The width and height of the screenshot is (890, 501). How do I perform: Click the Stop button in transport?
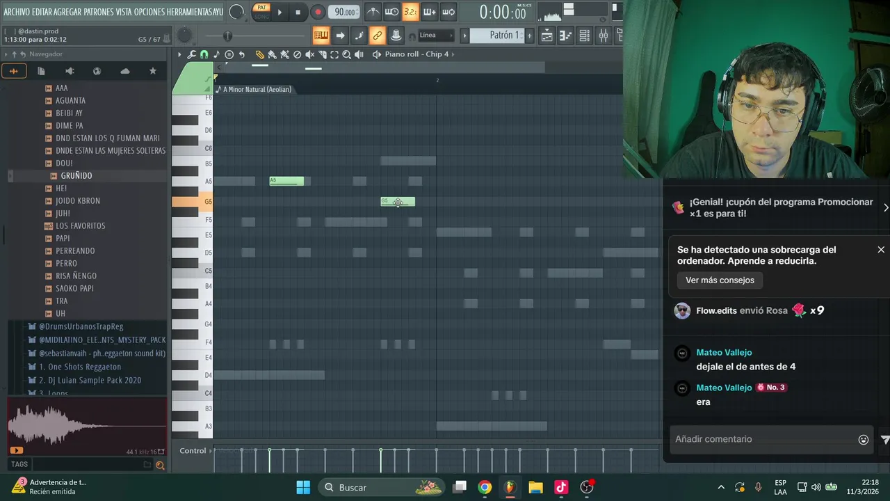tap(298, 12)
